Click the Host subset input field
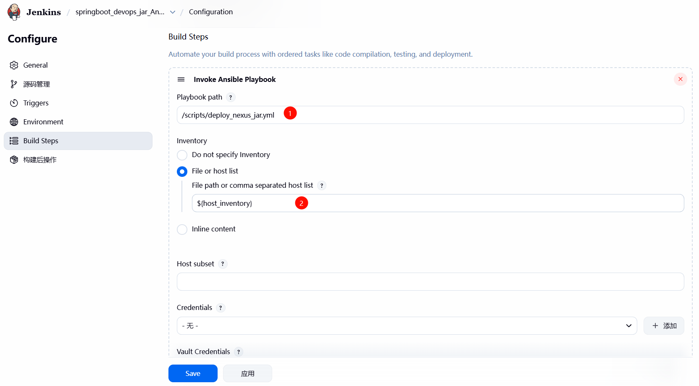 [x=430, y=281]
